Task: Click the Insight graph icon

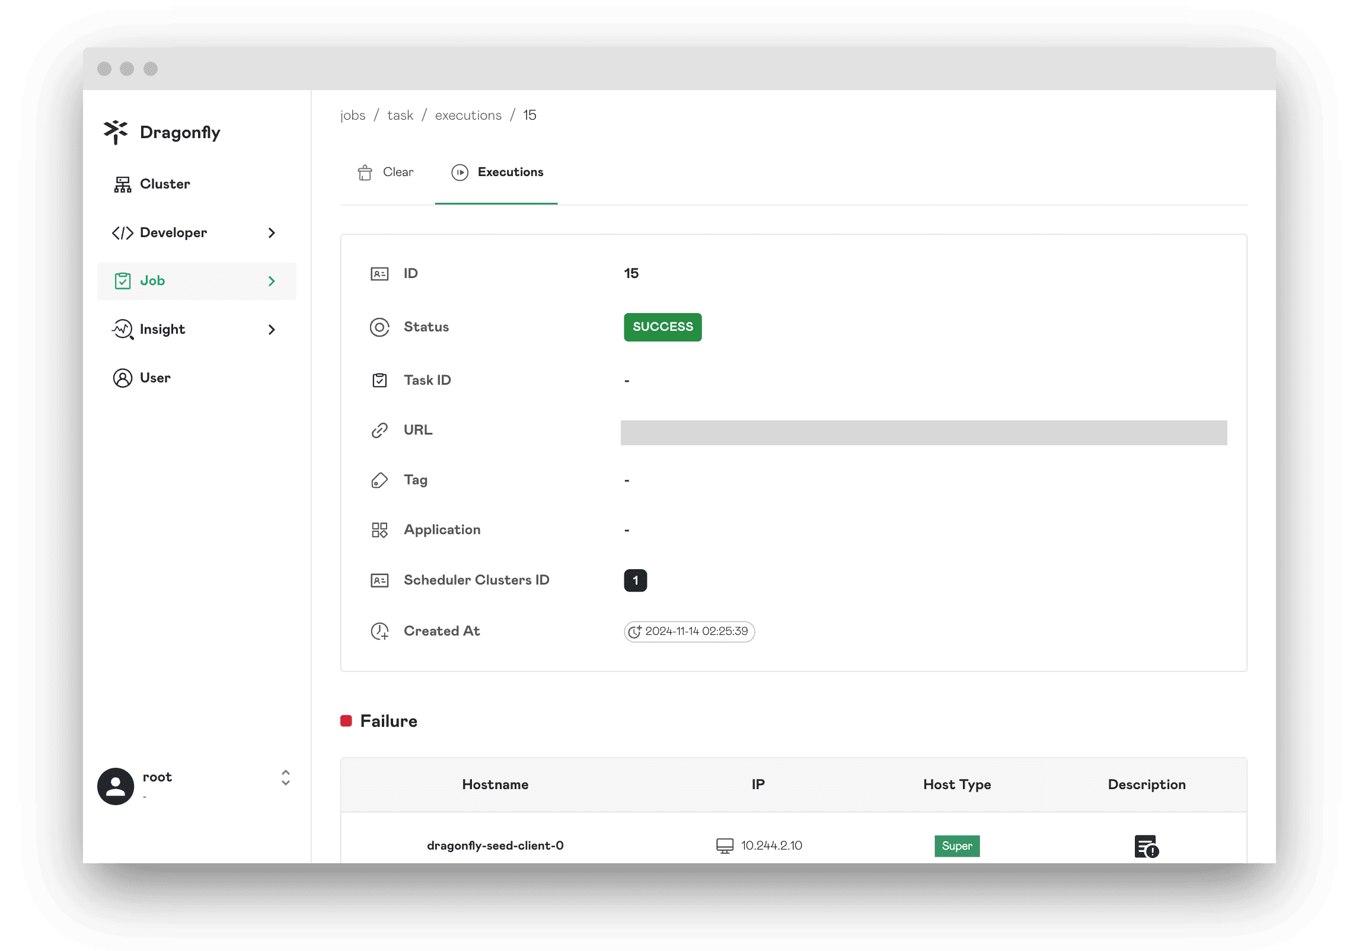Action: [122, 330]
